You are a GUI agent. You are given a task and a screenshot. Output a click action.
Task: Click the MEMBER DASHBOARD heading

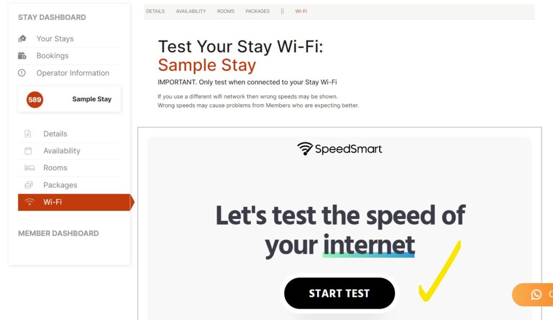(59, 233)
